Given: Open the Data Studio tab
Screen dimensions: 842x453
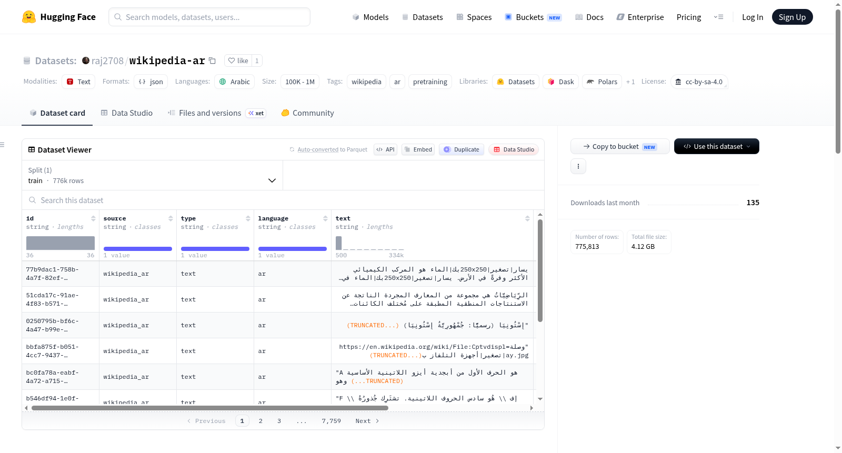Looking at the screenshot, I should 127,113.
